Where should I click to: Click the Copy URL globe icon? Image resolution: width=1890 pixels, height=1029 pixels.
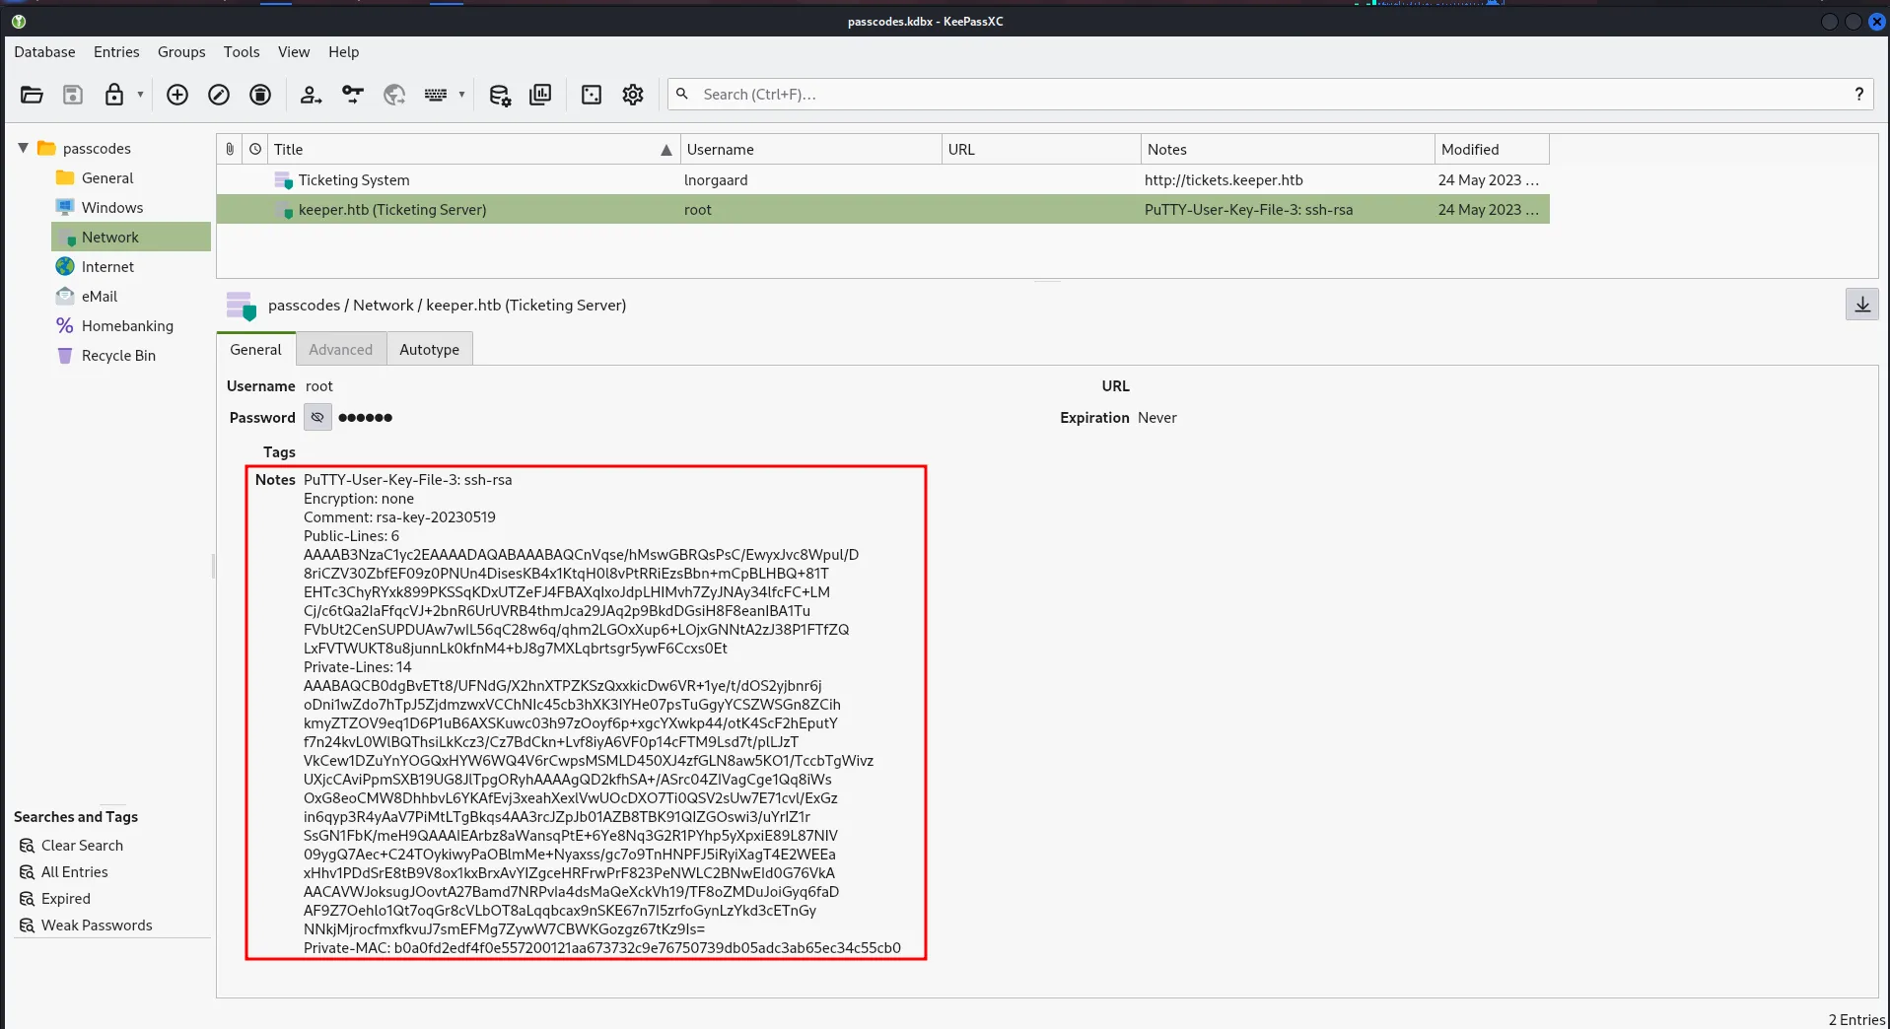tap(394, 95)
